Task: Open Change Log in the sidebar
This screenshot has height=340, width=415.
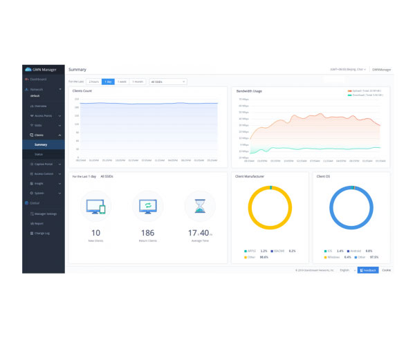Action: pyautogui.click(x=43, y=233)
